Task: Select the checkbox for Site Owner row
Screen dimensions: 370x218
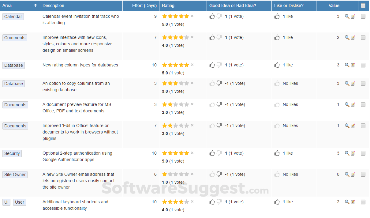Action: point(363,175)
